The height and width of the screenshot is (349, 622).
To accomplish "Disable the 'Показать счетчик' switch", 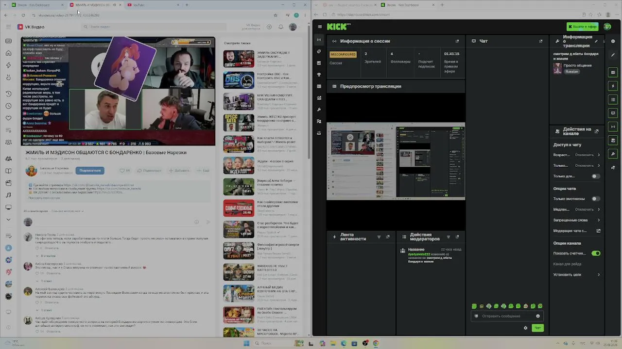I will point(596,254).
